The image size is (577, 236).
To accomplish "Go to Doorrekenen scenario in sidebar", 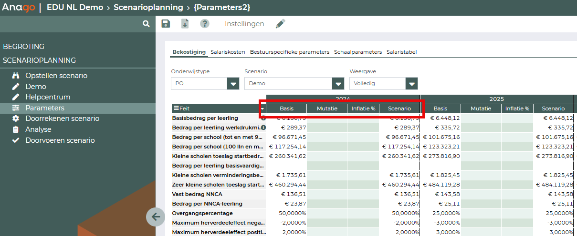I will click(x=62, y=118).
